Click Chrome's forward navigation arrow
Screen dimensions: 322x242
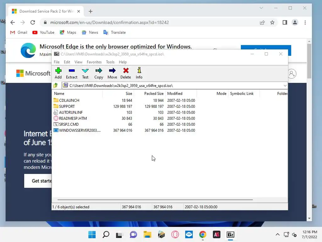click(23, 22)
